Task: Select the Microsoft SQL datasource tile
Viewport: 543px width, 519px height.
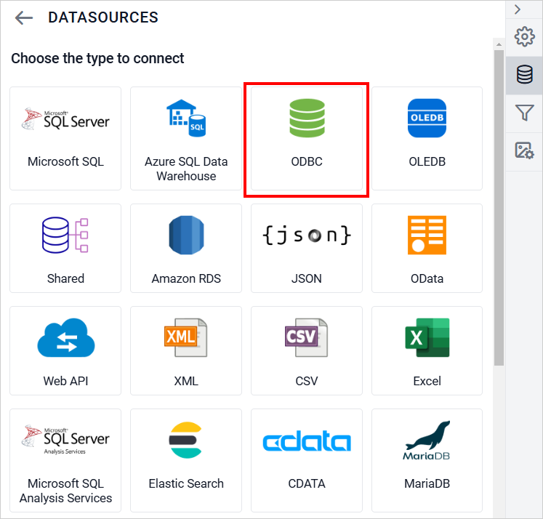Action: 65,138
